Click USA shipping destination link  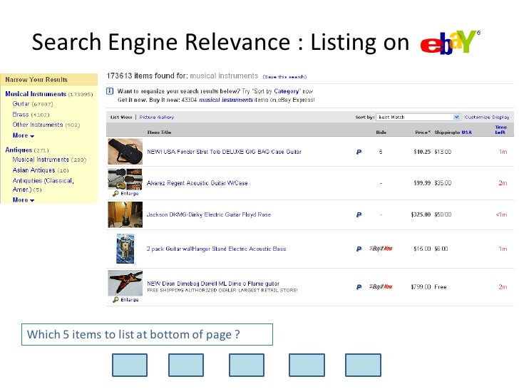[x=467, y=133]
